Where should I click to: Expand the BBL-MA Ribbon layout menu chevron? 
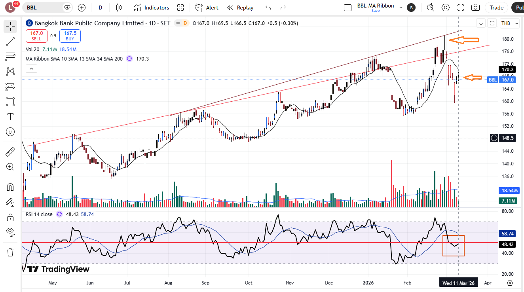401,8
